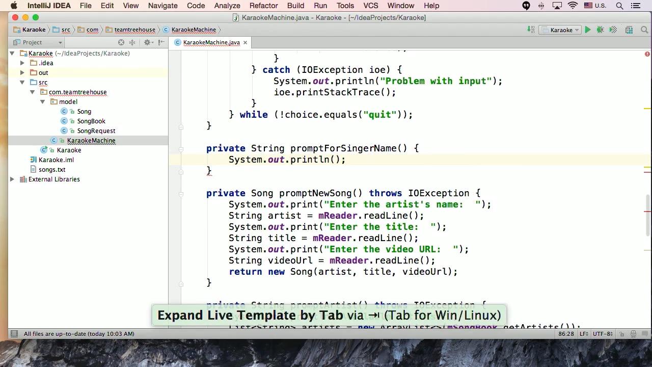Click the crosshair menu-bar icon beside AirPlay
This screenshot has width=652, height=367.
pyautogui.click(x=541, y=6)
